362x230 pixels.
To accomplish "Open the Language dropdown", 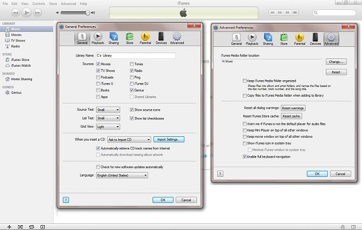I will point(122,175).
